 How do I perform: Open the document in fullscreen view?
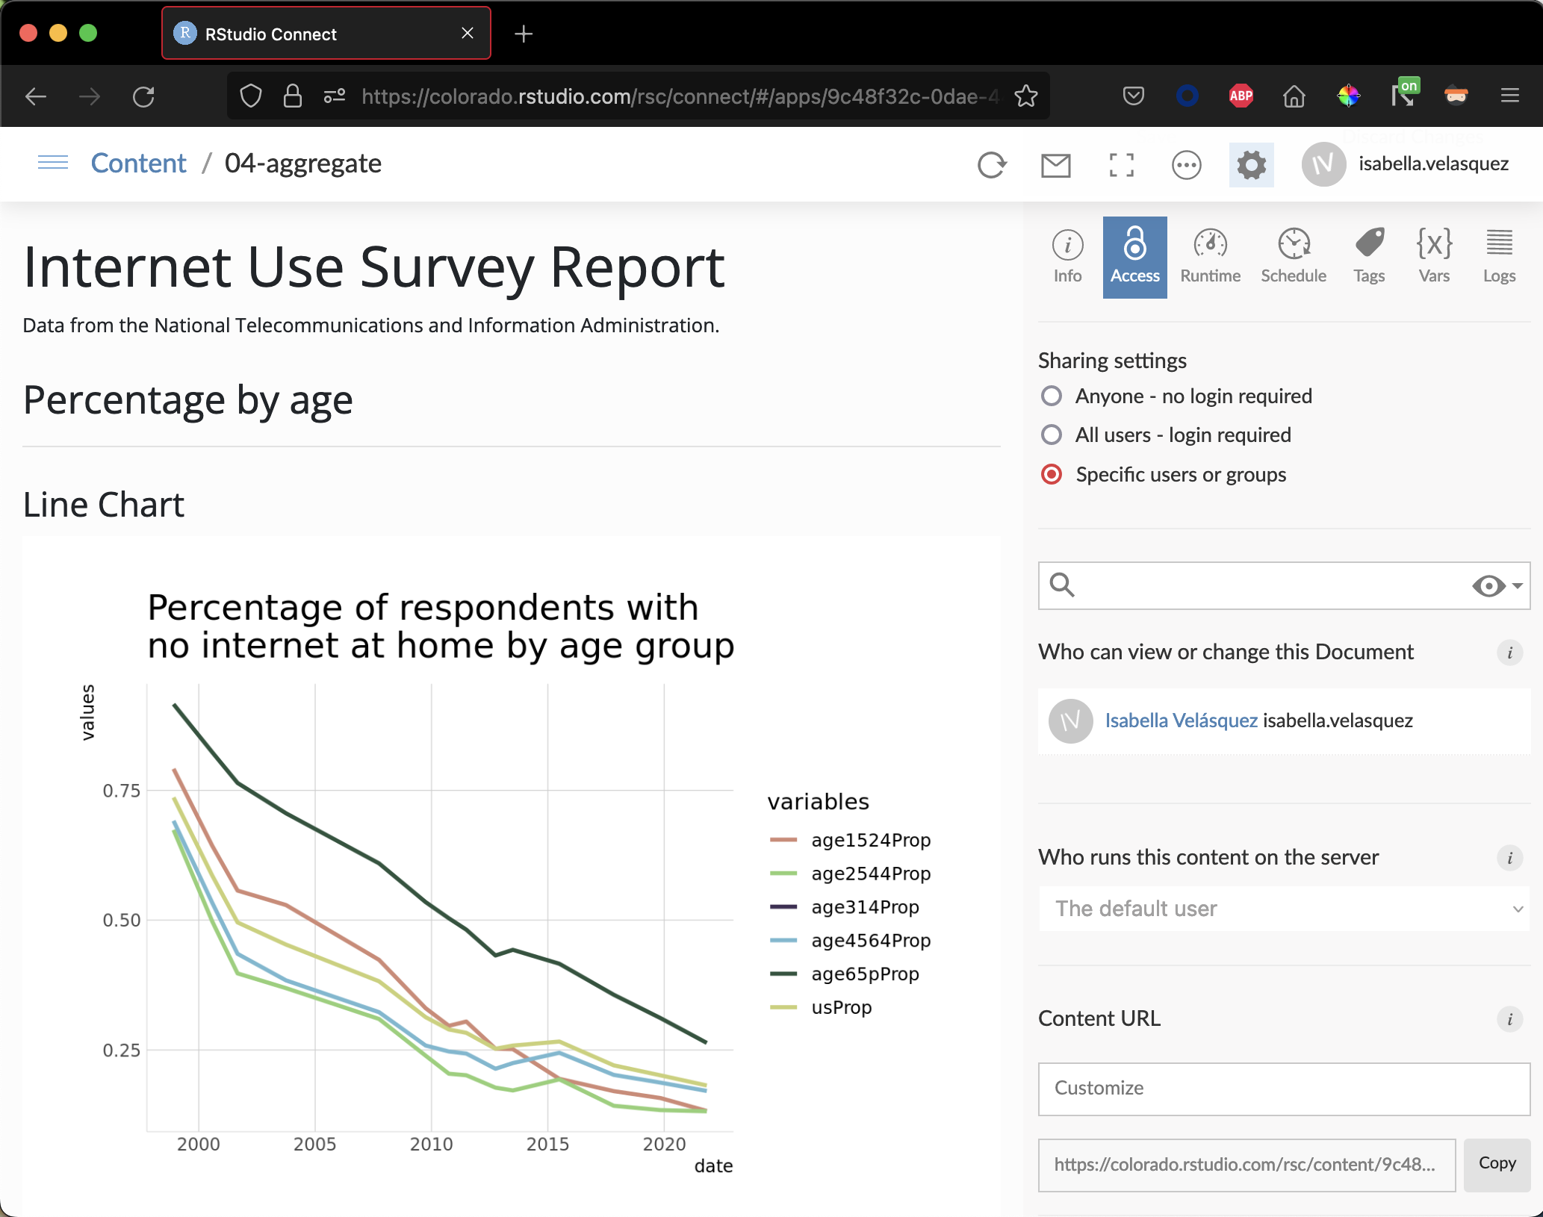pos(1120,165)
